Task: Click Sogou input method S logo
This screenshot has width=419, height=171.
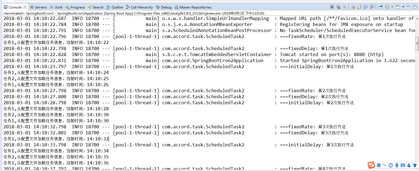Action: click(371, 165)
